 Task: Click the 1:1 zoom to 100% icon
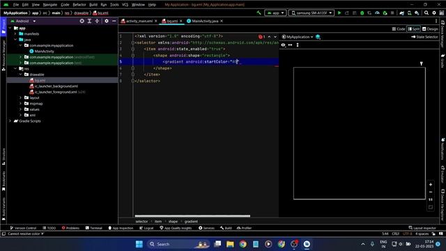tap(431, 200)
